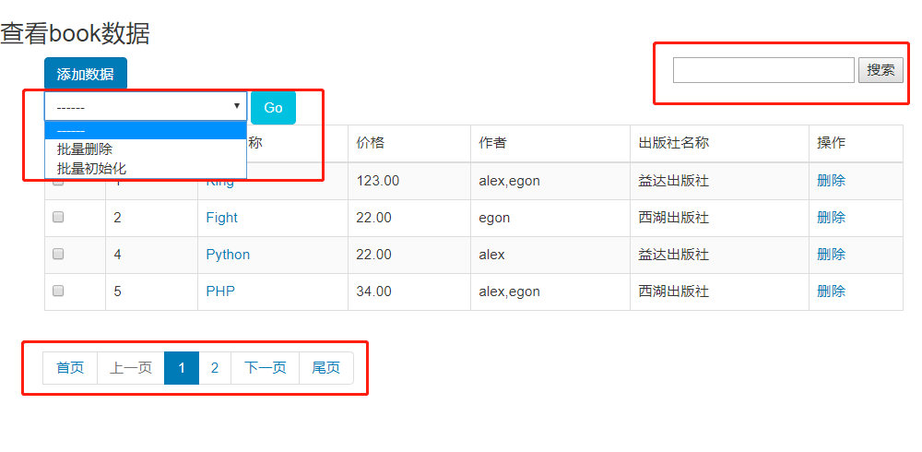
Task: Choose 批量初始化 from the dropdown list
Action: [146, 168]
